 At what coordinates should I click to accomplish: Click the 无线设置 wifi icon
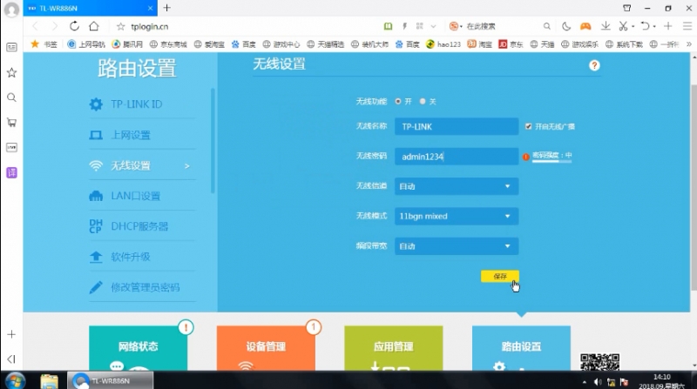[96, 165]
